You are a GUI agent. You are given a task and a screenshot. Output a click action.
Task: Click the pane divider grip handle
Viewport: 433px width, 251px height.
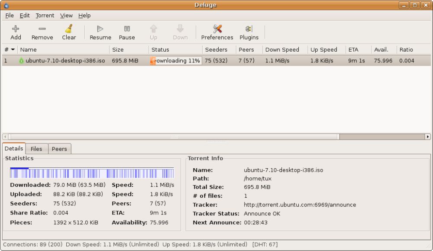click(216, 141)
